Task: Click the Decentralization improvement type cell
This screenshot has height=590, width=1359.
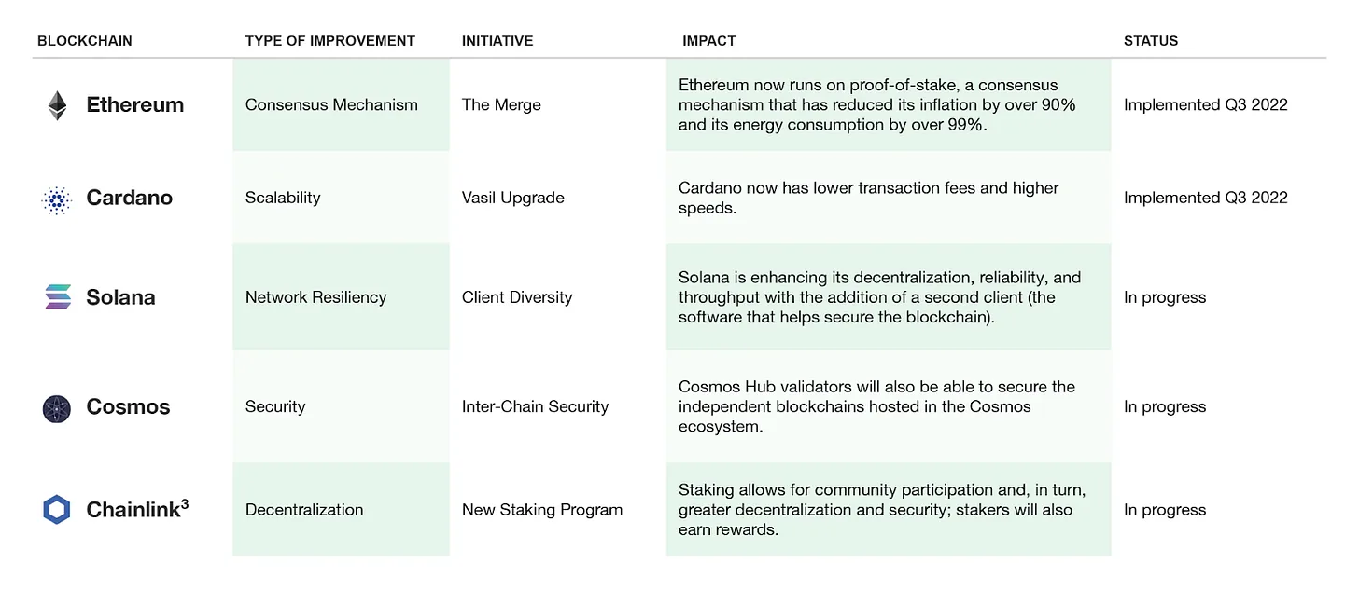Action: (x=341, y=510)
